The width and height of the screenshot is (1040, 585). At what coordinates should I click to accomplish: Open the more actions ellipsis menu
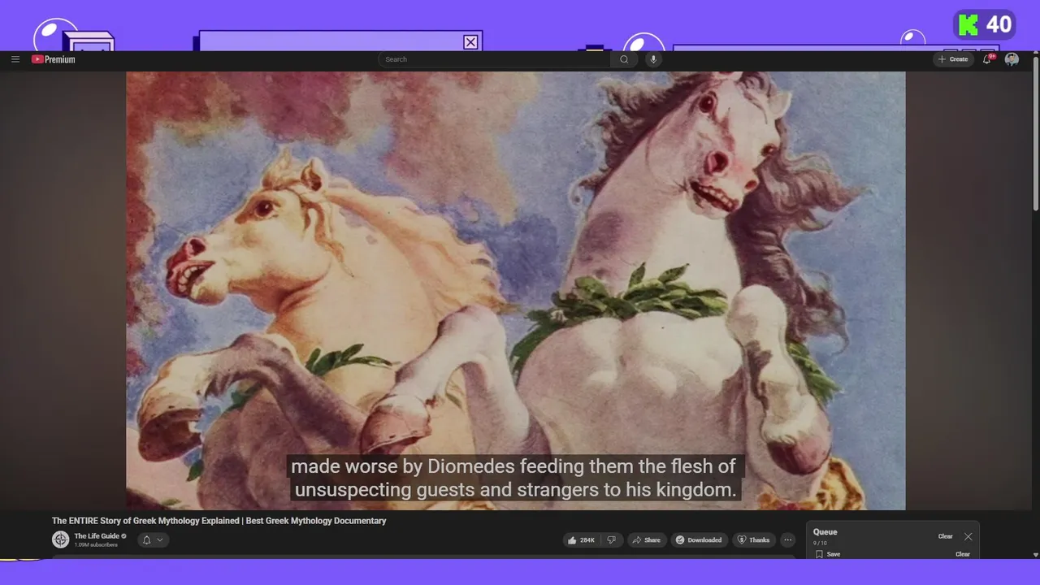pos(787,539)
